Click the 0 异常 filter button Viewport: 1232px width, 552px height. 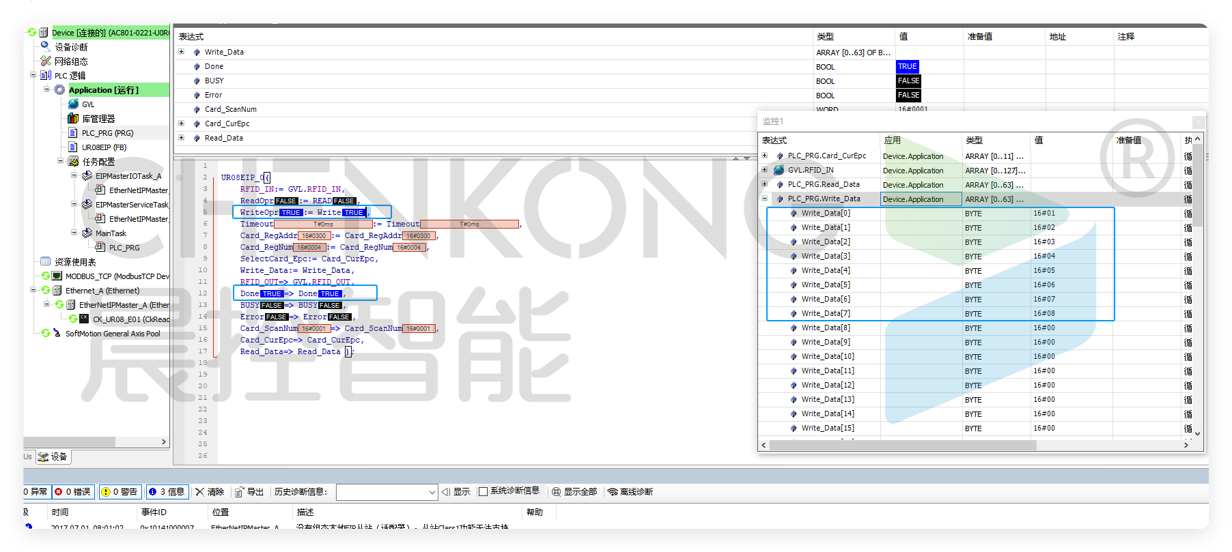click(36, 491)
